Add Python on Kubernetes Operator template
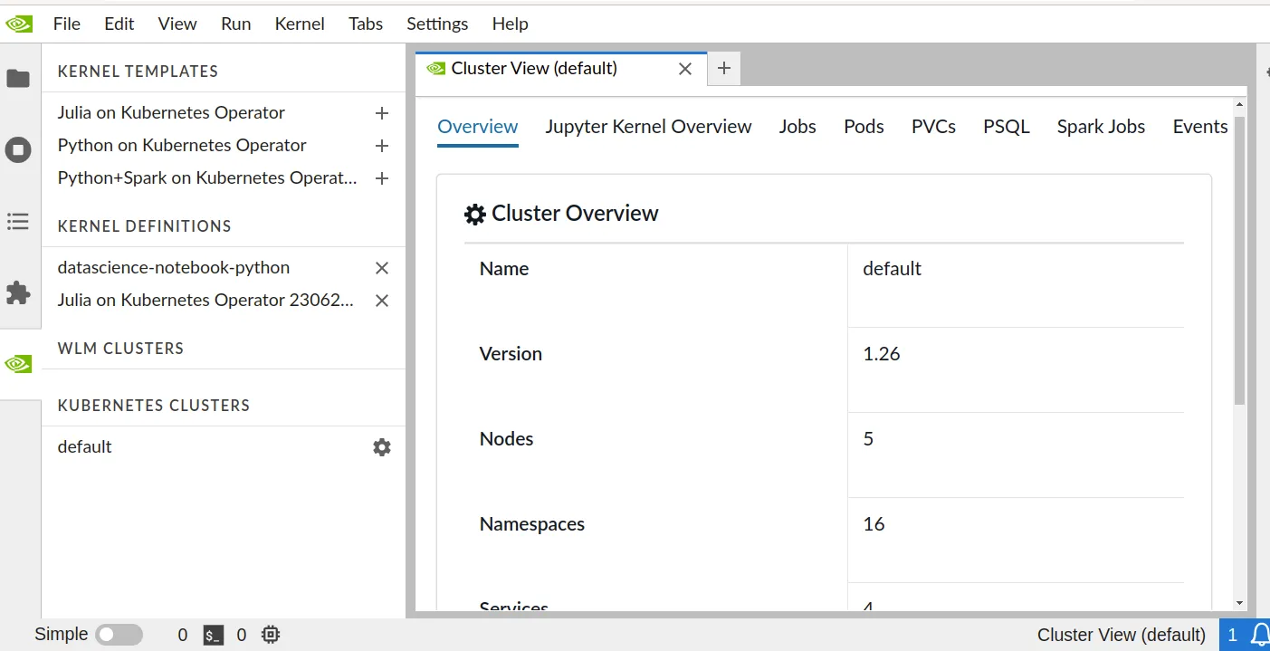The width and height of the screenshot is (1270, 651). [382, 146]
